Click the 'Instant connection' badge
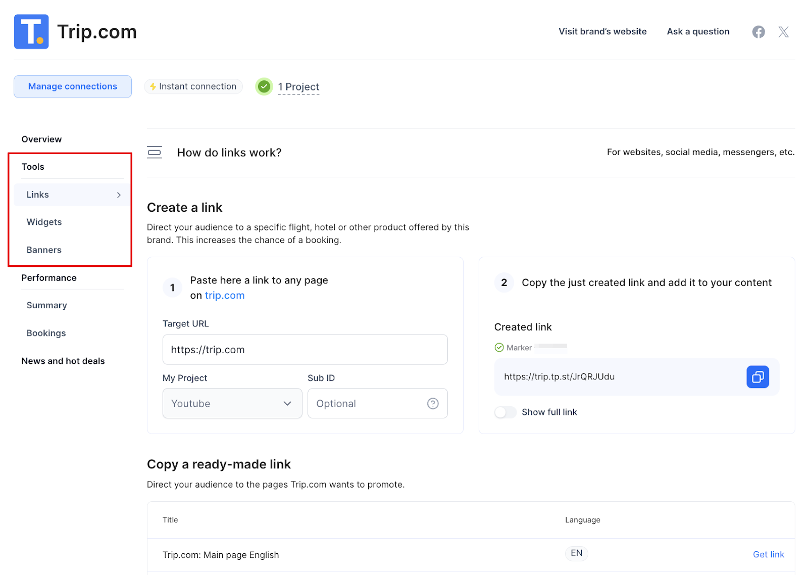 (193, 86)
